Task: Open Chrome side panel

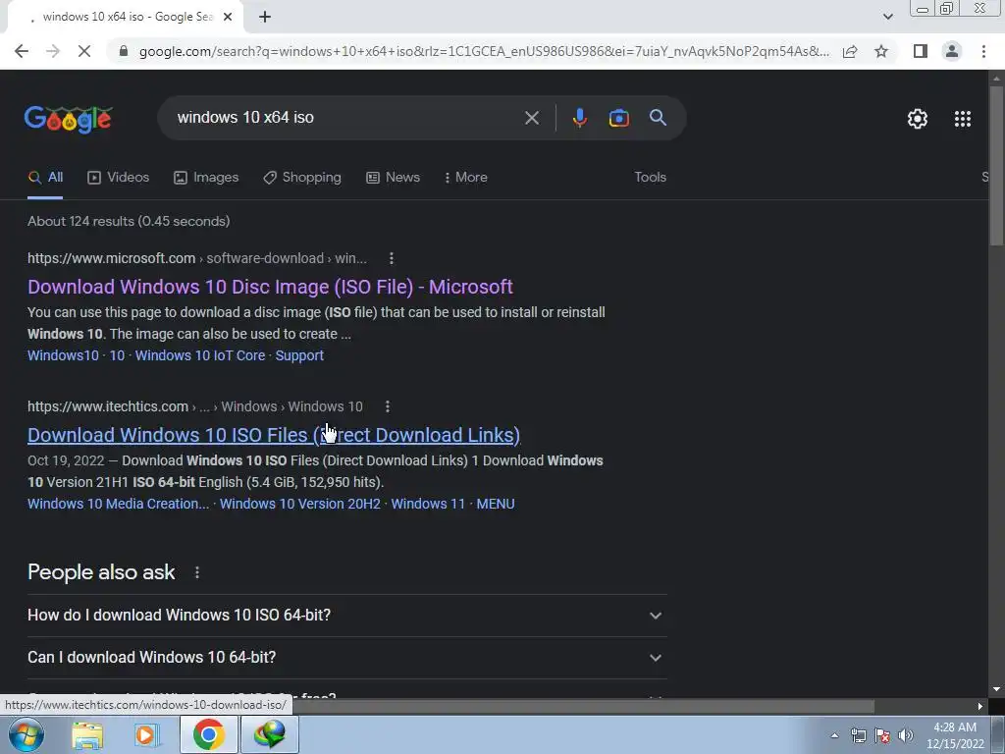Action: coord(921,51)
